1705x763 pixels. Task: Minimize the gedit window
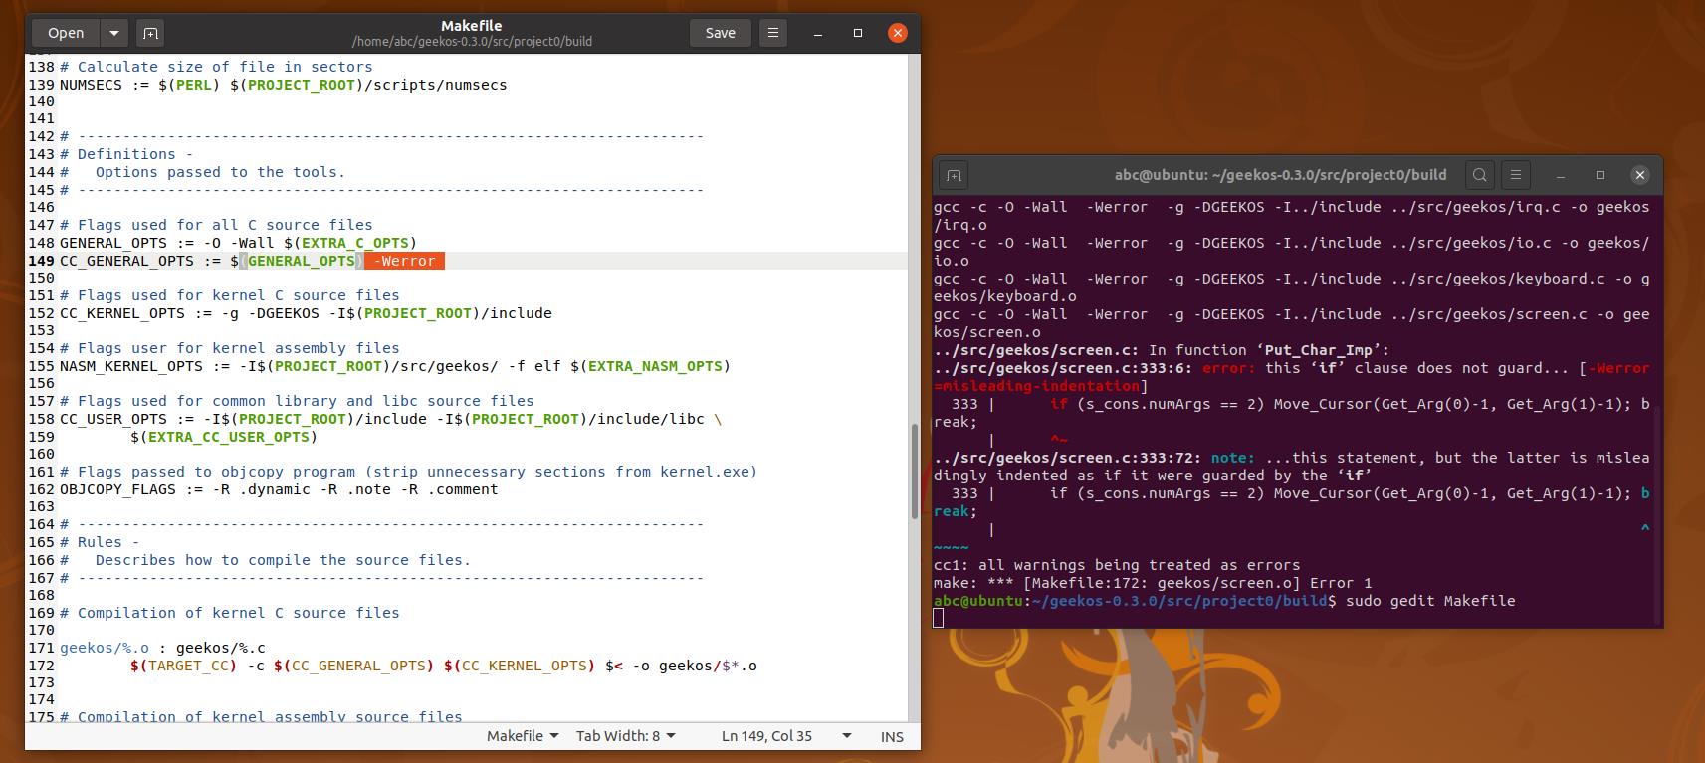pos(818,33)
